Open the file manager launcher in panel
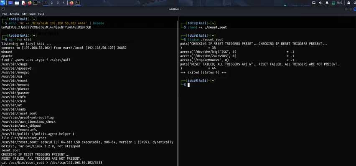 click(17, 3)
